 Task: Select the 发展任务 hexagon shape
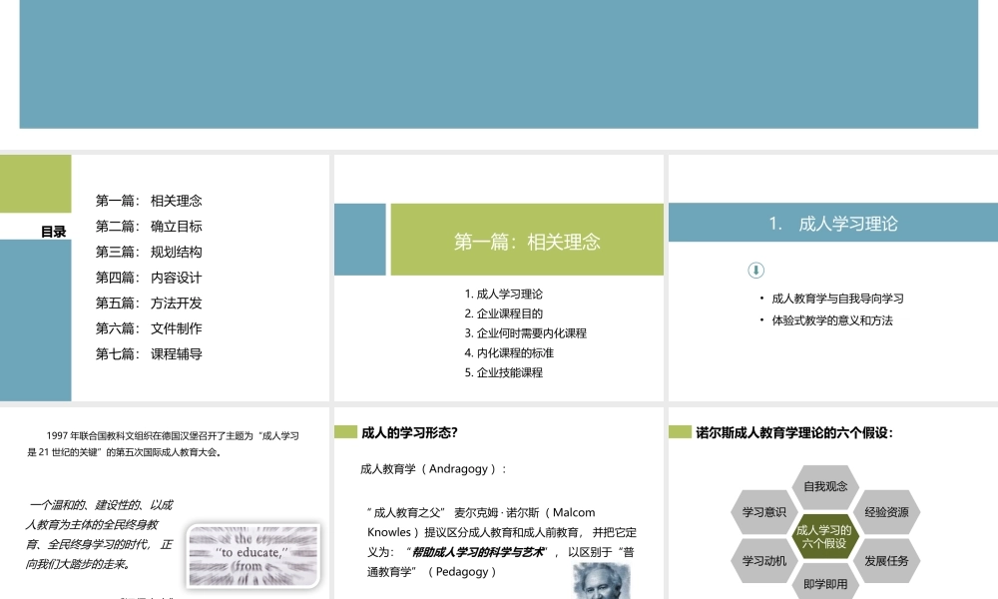888,560
